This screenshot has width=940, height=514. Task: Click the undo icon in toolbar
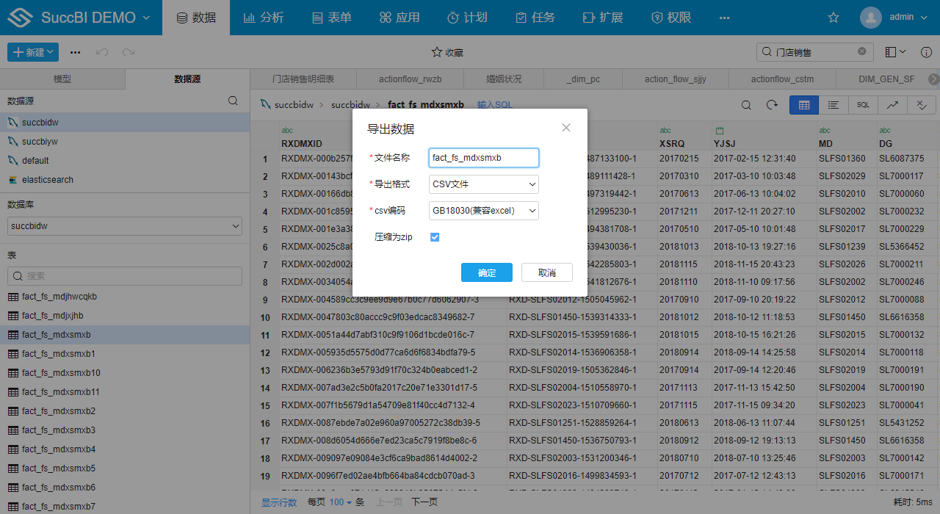tap(103, 51)
